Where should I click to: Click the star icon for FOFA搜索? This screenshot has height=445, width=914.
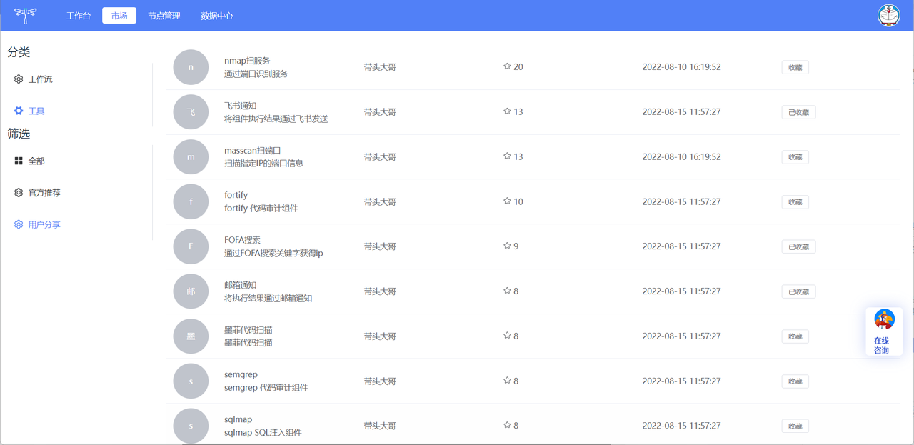pyautogui.click(x=507, y=246)
